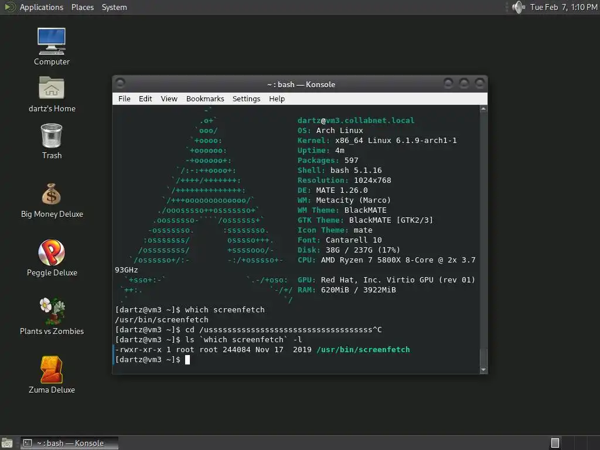
Task: Click the GPU Red Hat Virtio line
Action: [386, 279]
